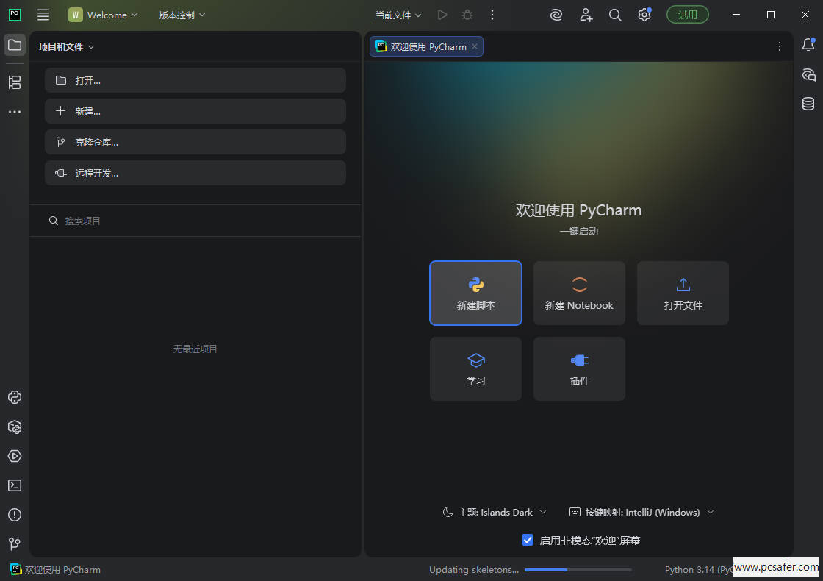Click the Search Everywhere magnifier icon
Viewport: 823px width, 581px height.
tap(615, 15)
